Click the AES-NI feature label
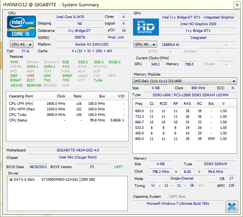 16,86
